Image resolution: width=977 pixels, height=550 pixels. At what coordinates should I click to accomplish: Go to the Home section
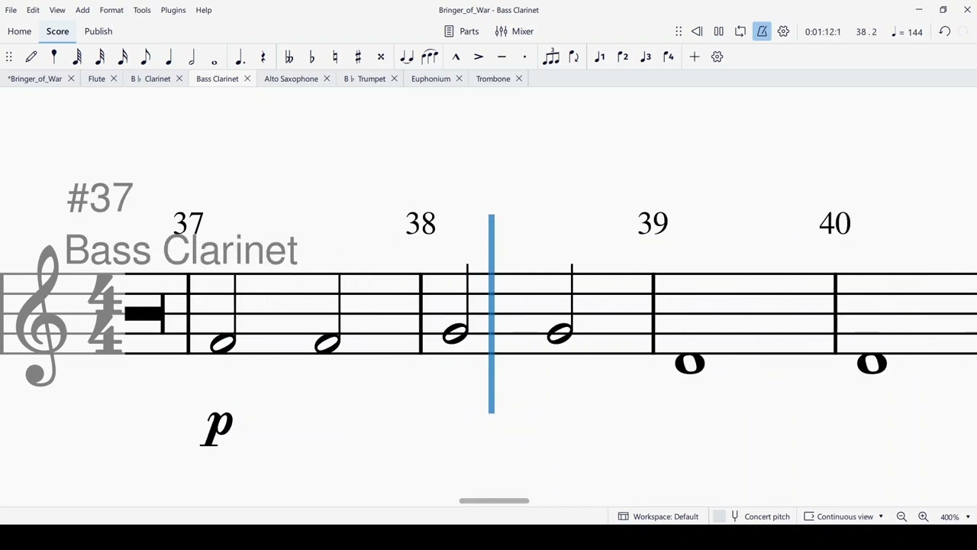click(x=19, y=31)
